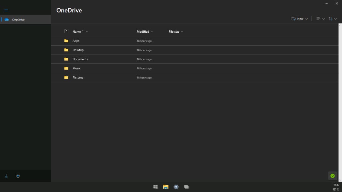Click the Pictures folder icon
342x192 pixels.
tap(66, 77)
